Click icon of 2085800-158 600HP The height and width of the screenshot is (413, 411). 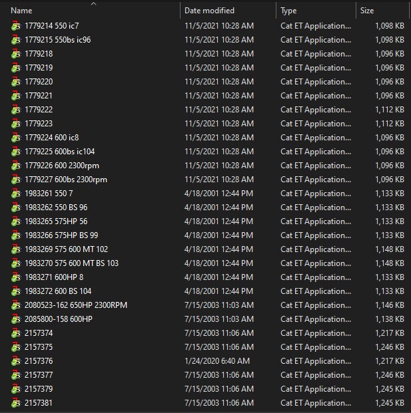(16, 319)
